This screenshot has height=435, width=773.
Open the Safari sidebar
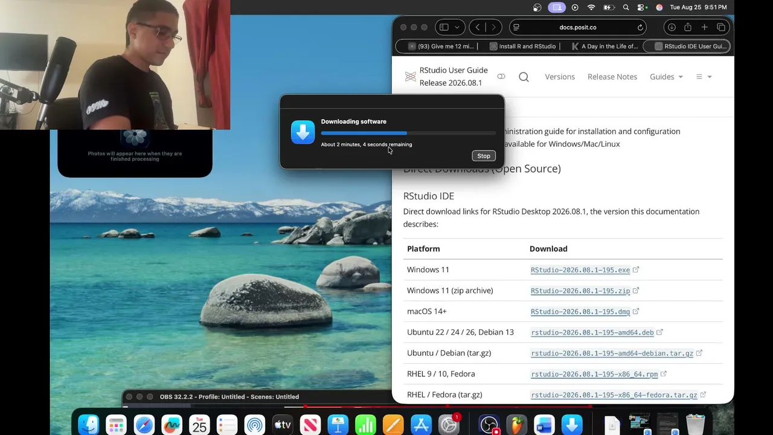444,27
